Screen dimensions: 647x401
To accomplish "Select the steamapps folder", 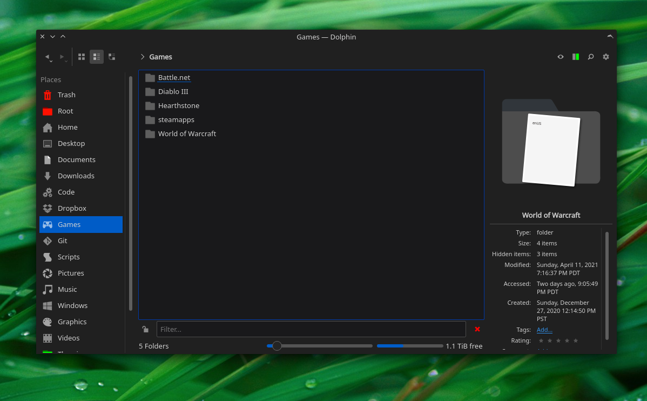I will (x=170, y=120).
